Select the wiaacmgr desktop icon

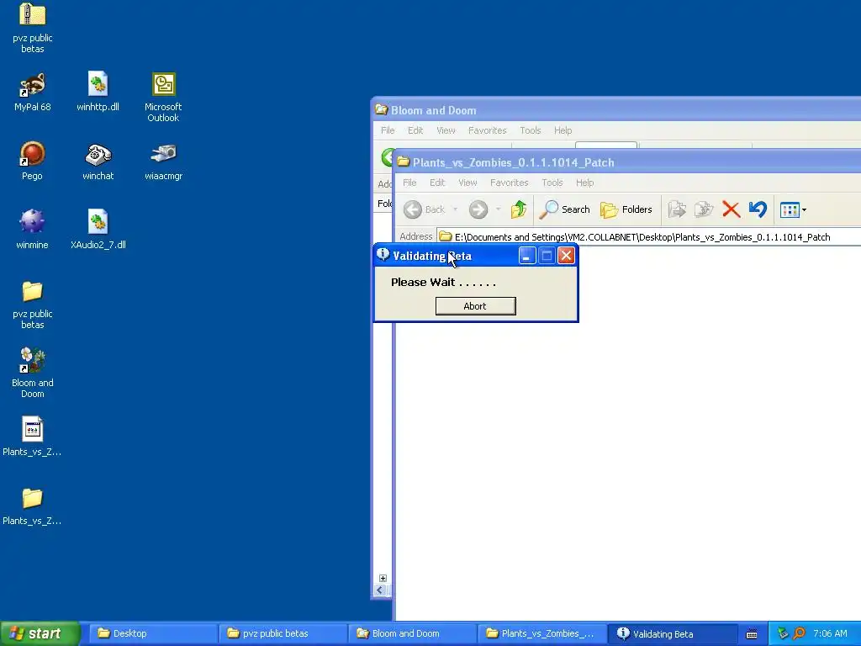[x=163, y=154]
